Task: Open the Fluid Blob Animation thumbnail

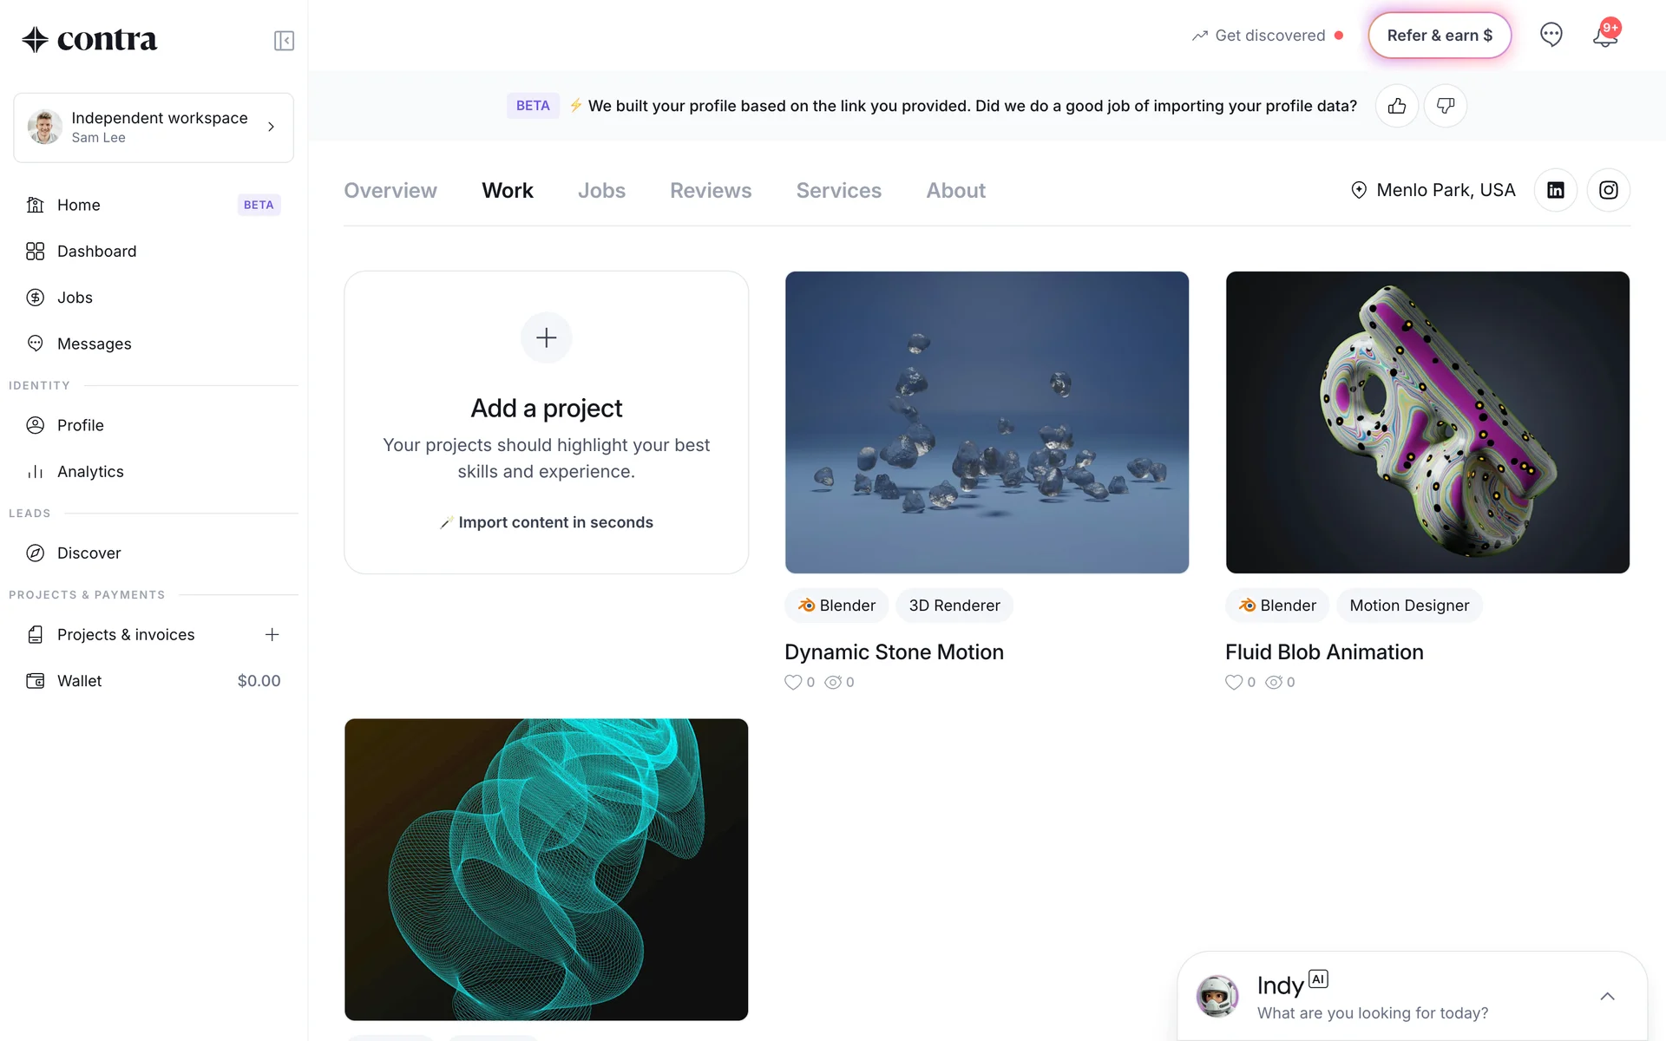Action: point(1427,422)
